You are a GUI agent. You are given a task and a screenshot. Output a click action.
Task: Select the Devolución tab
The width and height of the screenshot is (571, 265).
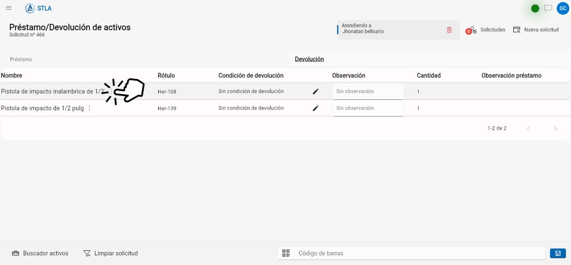click(309, 59)
